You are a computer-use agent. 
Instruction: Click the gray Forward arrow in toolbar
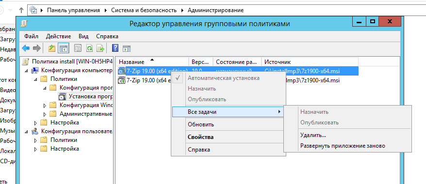(x=37, y=48)
